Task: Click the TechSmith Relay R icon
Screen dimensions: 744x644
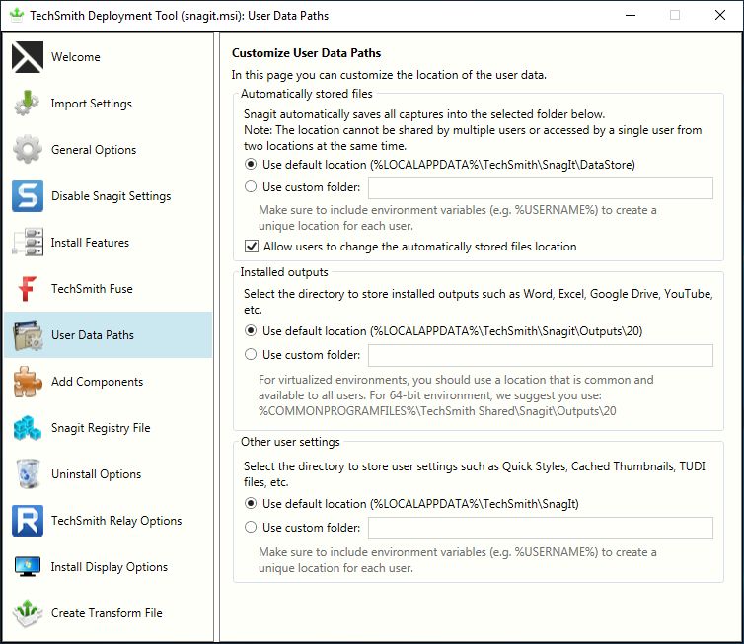Action: 28,521
